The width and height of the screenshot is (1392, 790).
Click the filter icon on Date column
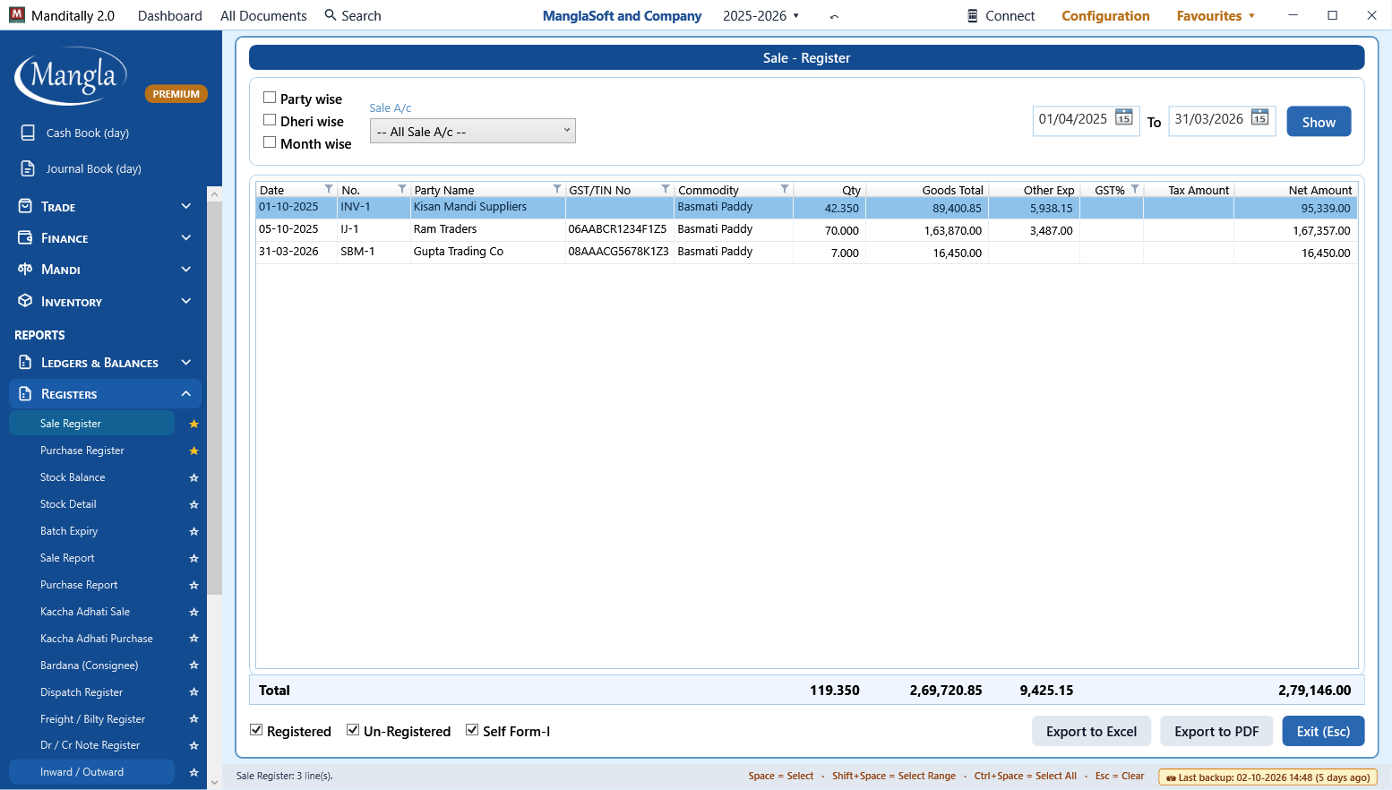329,189
